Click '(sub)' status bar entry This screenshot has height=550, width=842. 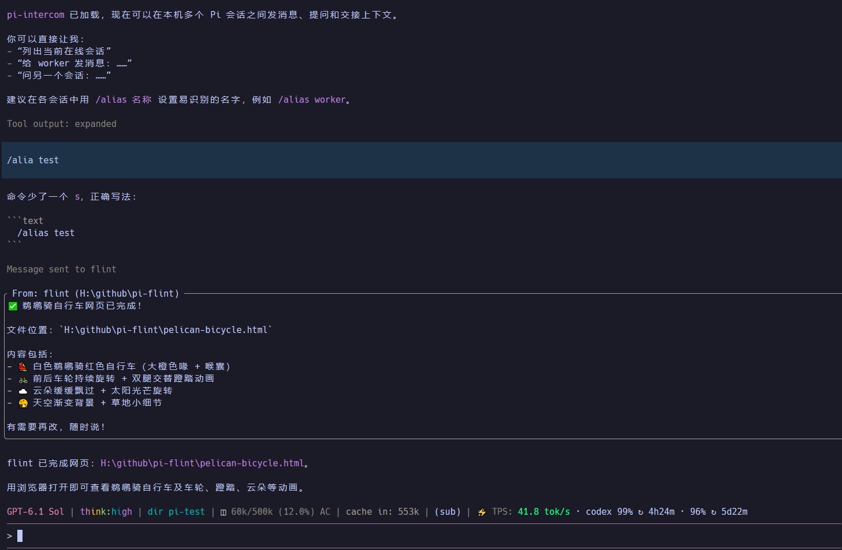448,512
